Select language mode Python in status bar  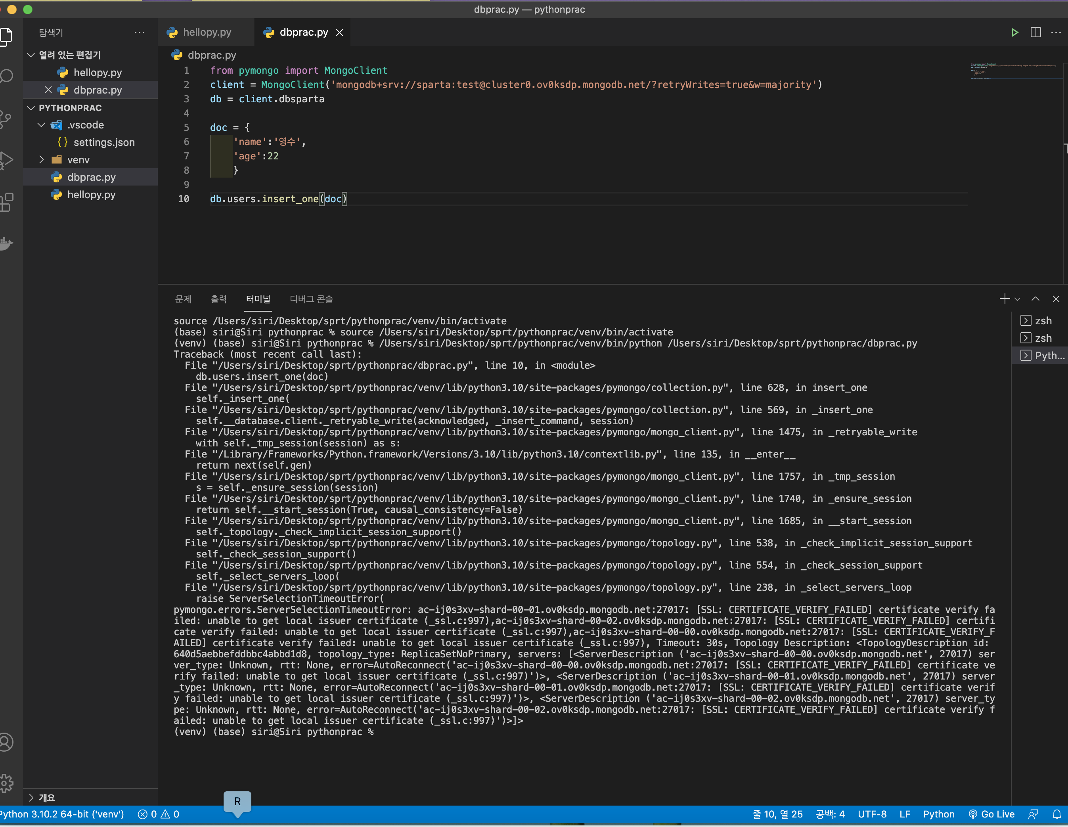[938, 815]
